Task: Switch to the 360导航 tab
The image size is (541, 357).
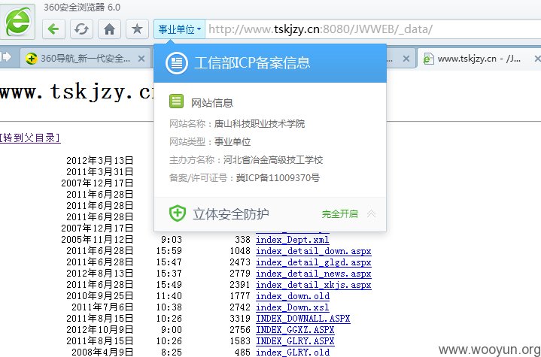Action: [x=85, y=59]
